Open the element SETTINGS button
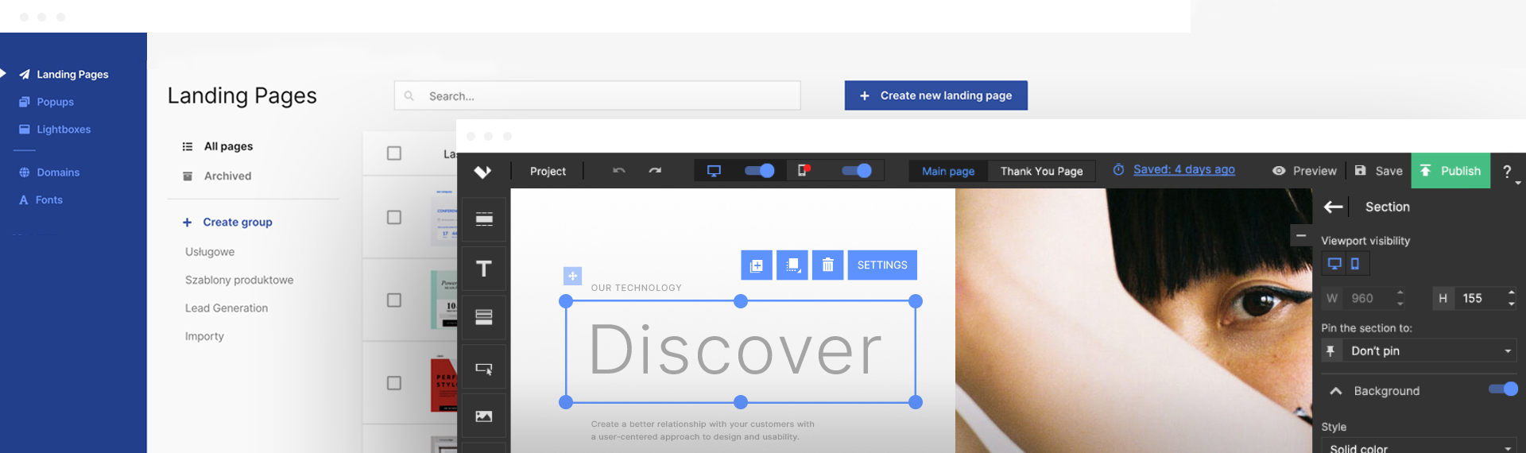This screenshot has width=1526, height=453. 882,265
